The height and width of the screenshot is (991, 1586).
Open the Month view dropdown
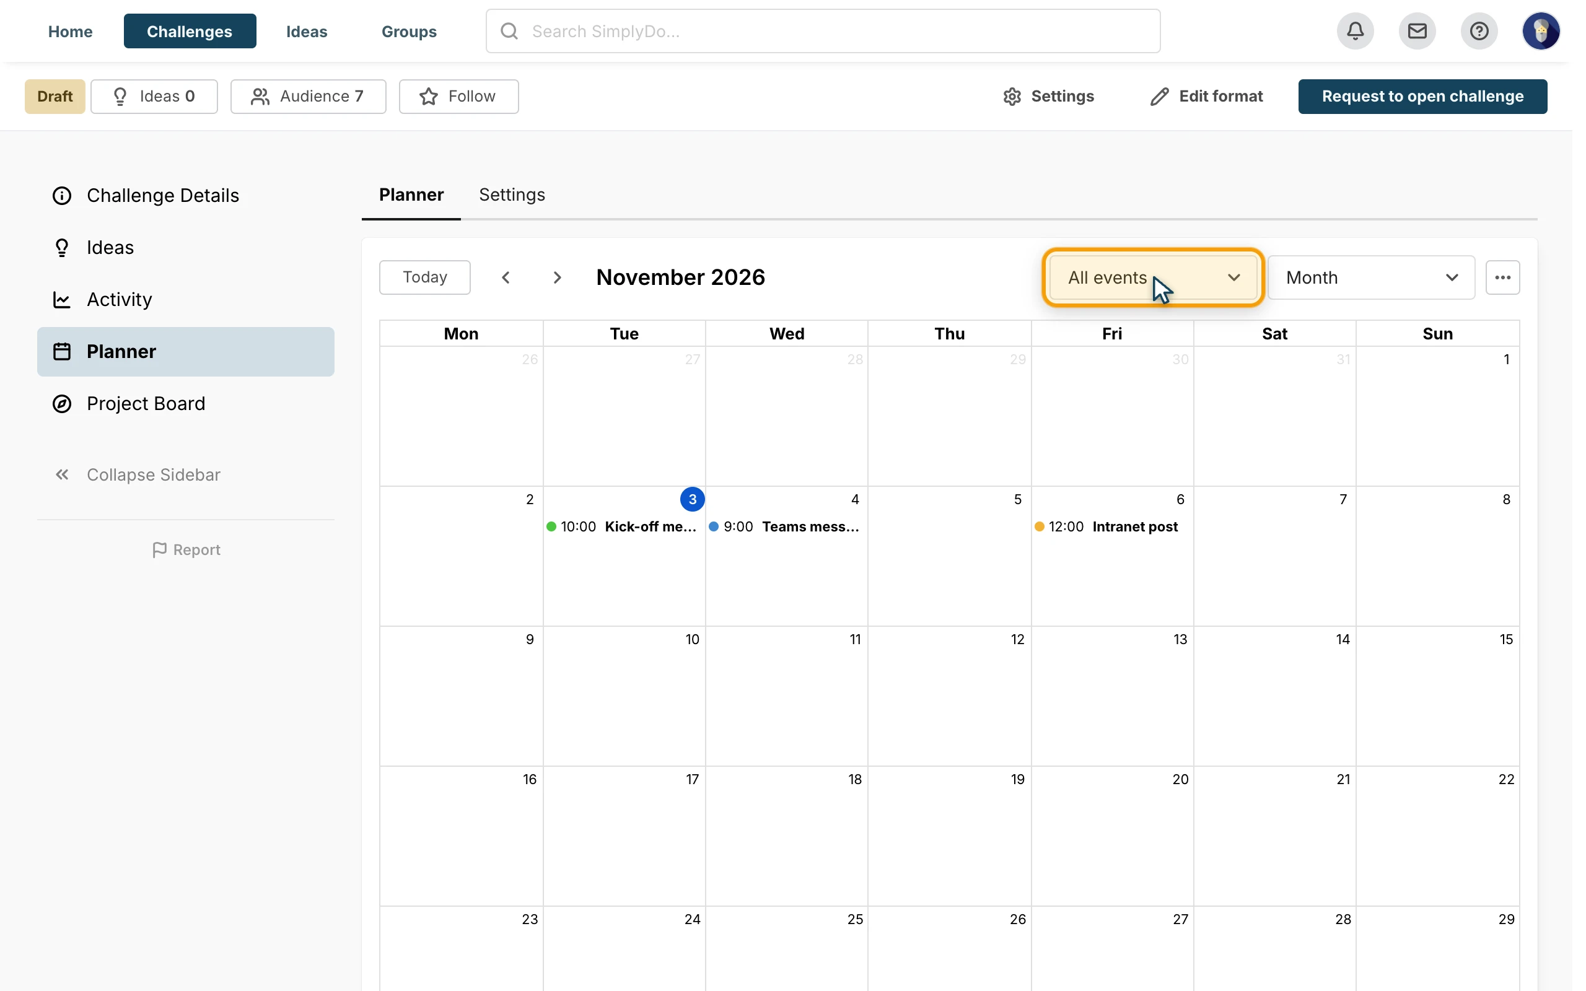pos(1370,277)
